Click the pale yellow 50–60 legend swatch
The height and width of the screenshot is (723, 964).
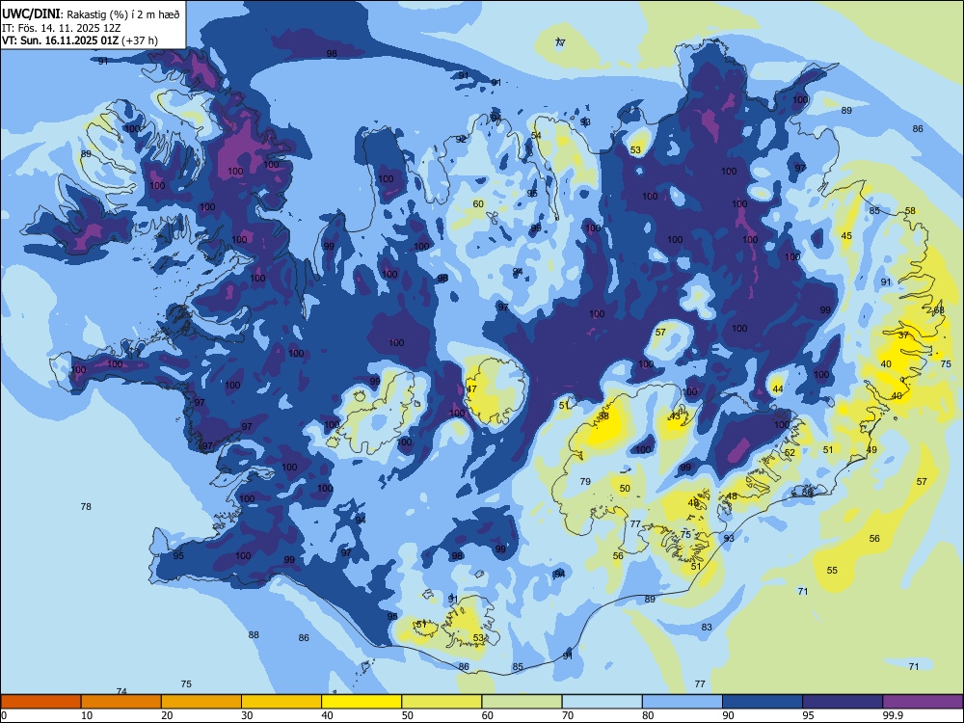pos(442,702)
